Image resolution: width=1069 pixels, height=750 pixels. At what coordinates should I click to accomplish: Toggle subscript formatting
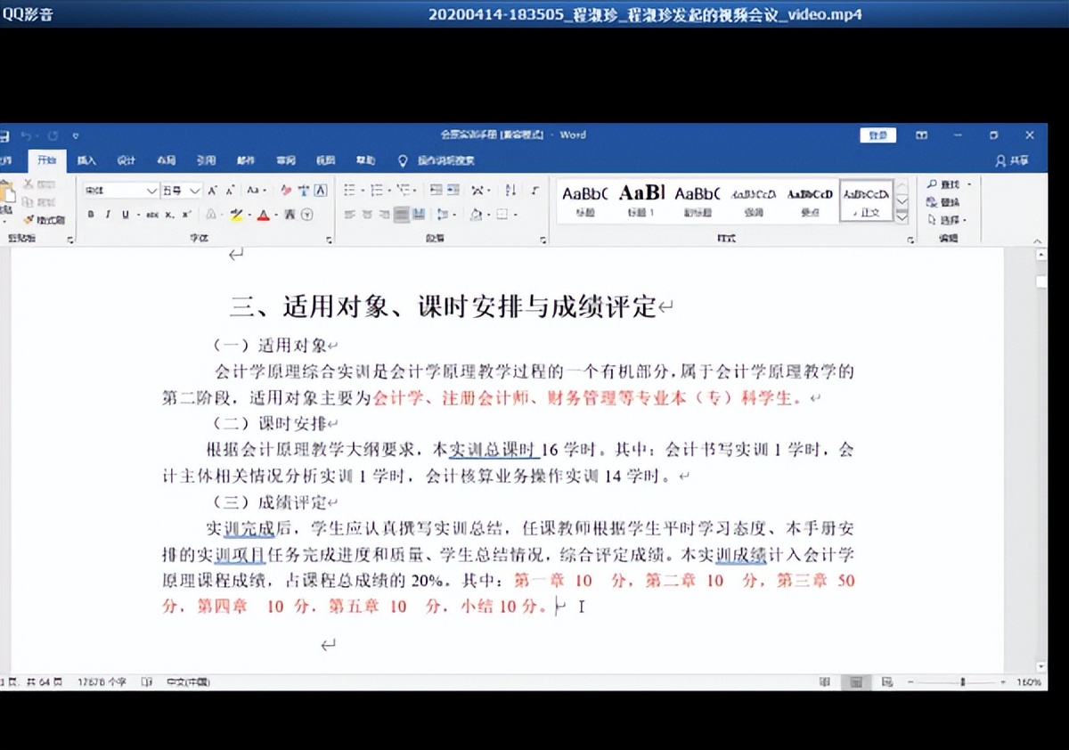tap(167, 214)
